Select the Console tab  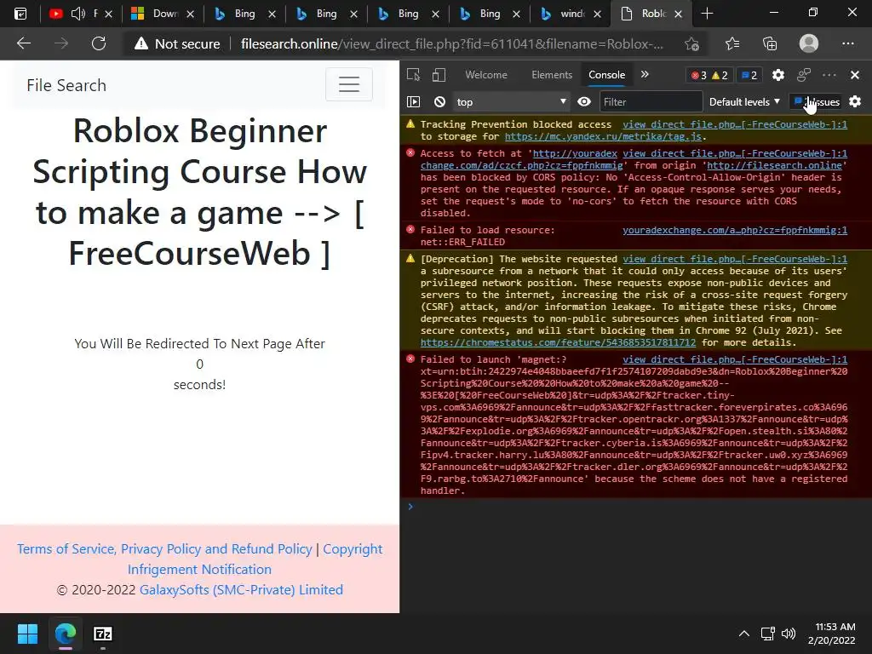(x=606, y=75)
